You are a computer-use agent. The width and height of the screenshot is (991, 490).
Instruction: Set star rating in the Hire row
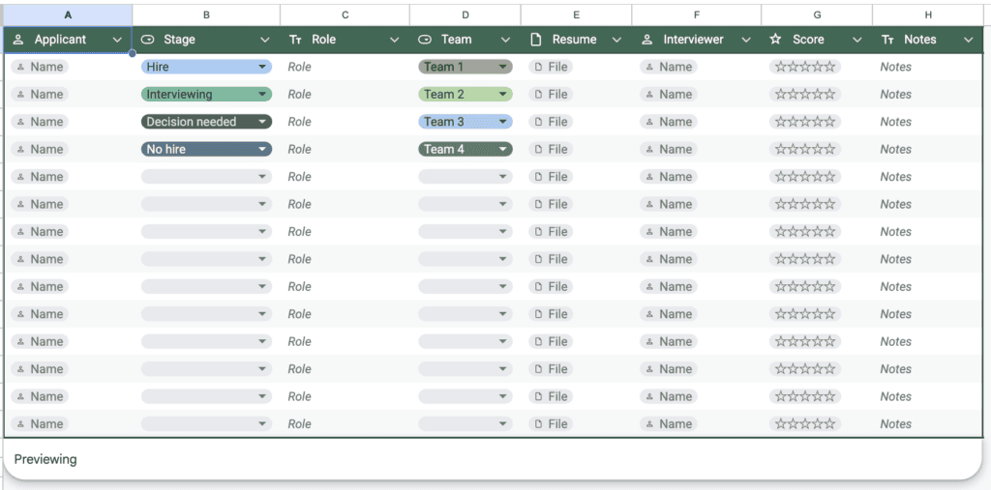[804, 67]
